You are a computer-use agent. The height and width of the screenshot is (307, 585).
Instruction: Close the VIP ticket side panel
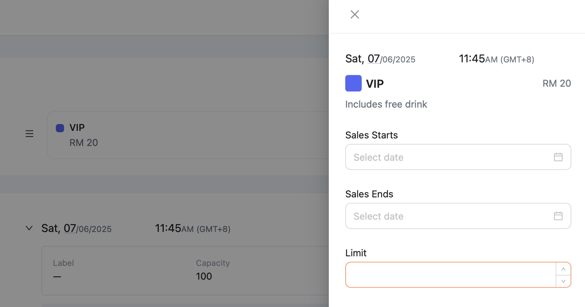355,14
